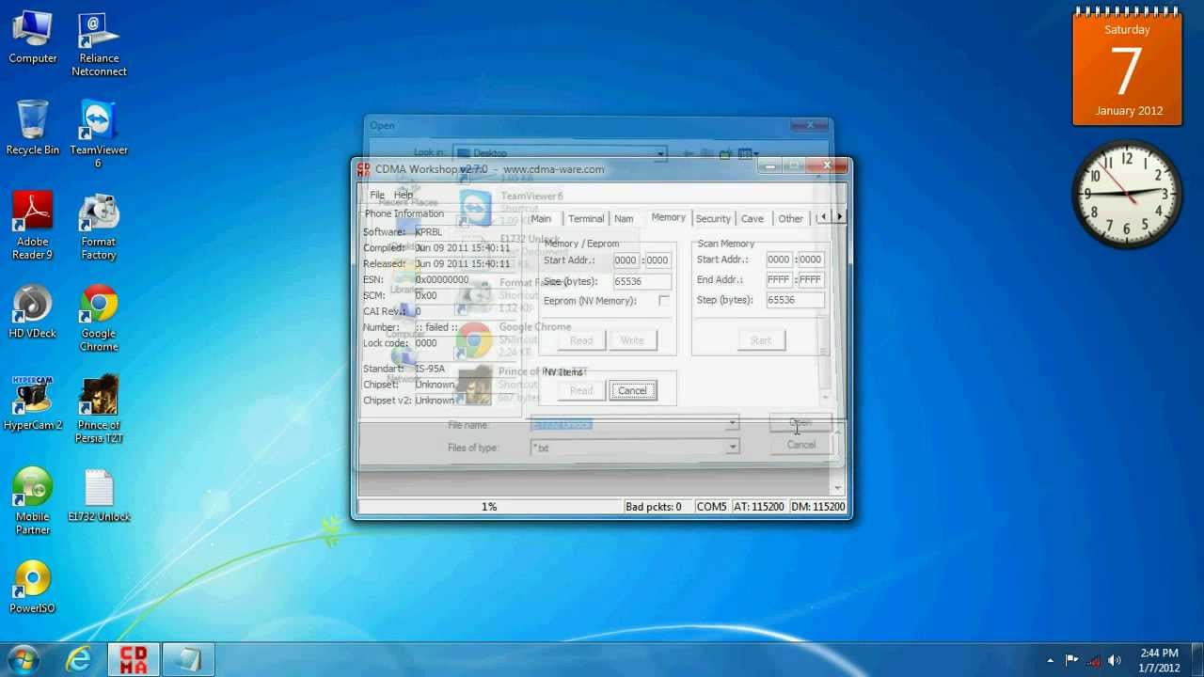Switch to the Cave tab

point(752,219)
